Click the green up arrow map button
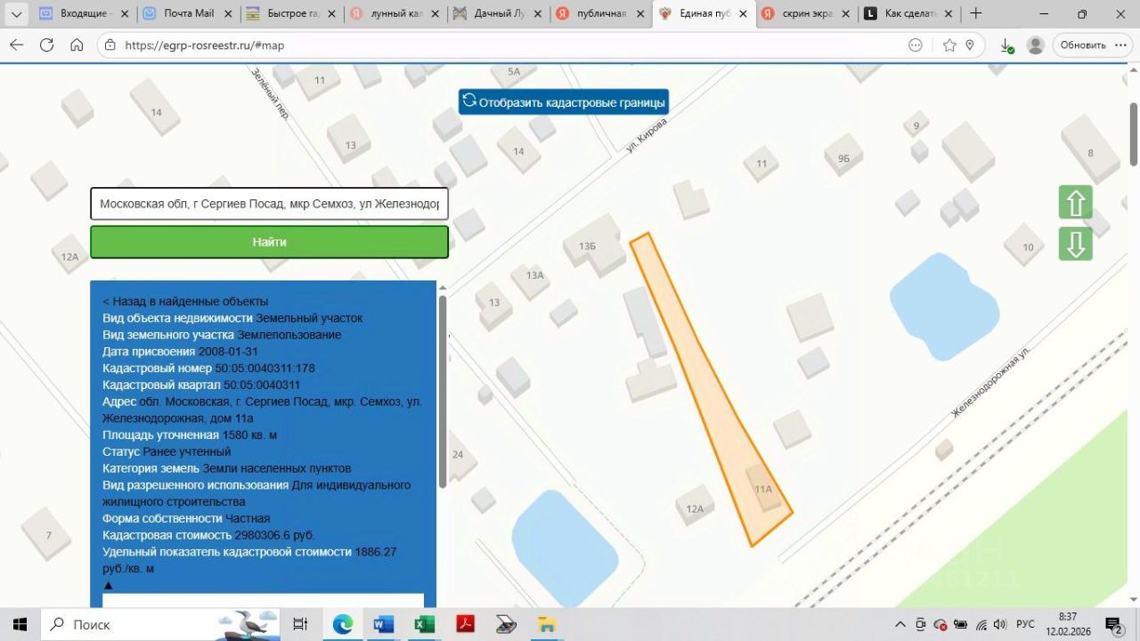Screen dimensions: 1140x641 click(x=1075, y=203)
